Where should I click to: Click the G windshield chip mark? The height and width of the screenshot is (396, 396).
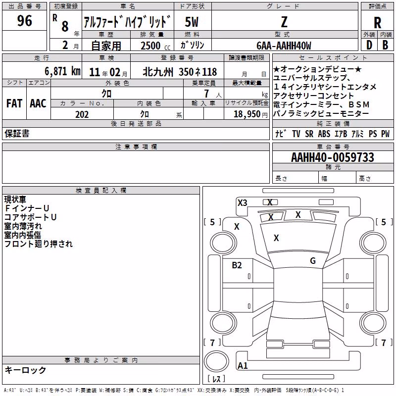click(313, 261)
